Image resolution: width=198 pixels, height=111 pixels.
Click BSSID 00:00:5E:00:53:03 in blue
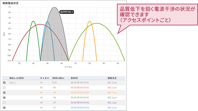click(x=80, y=108)
